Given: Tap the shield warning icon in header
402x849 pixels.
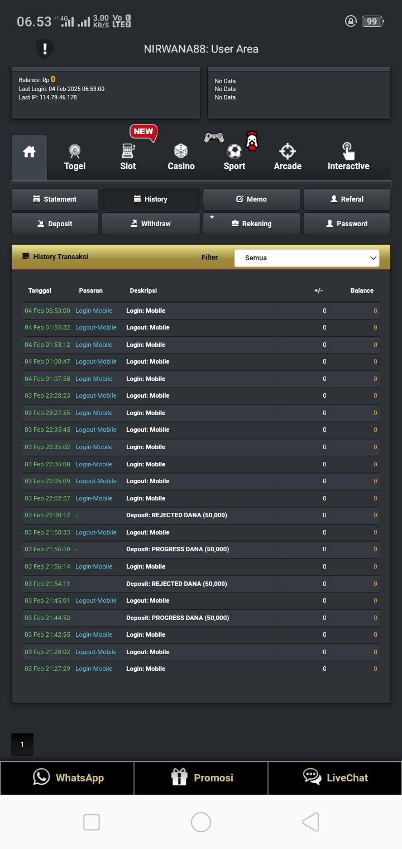Looking at the screenshot, I should tap(45, 49).
